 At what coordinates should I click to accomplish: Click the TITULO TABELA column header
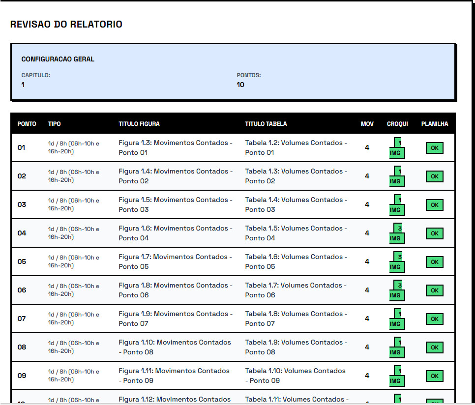[266, 124]
